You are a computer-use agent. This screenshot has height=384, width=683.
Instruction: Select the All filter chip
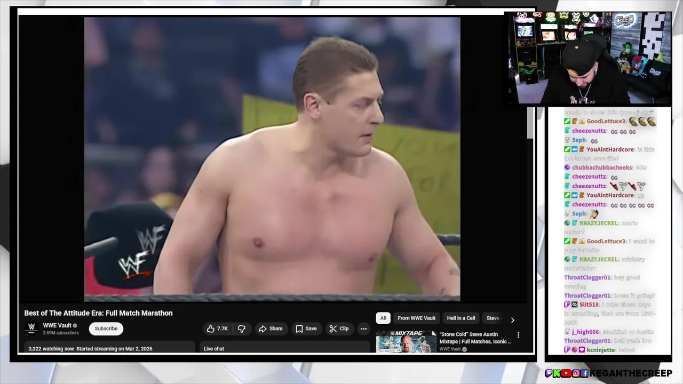[x=383, y=318]
